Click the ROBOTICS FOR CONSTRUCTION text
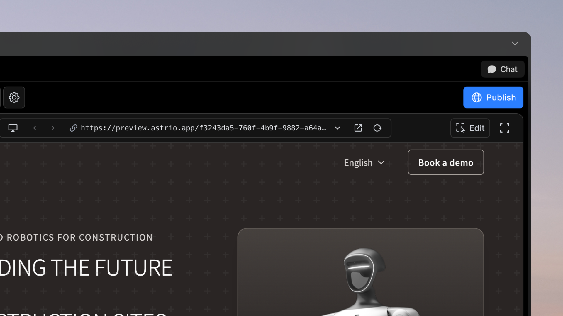This screenshot has height=316, width=563. [x=79, y=237]
